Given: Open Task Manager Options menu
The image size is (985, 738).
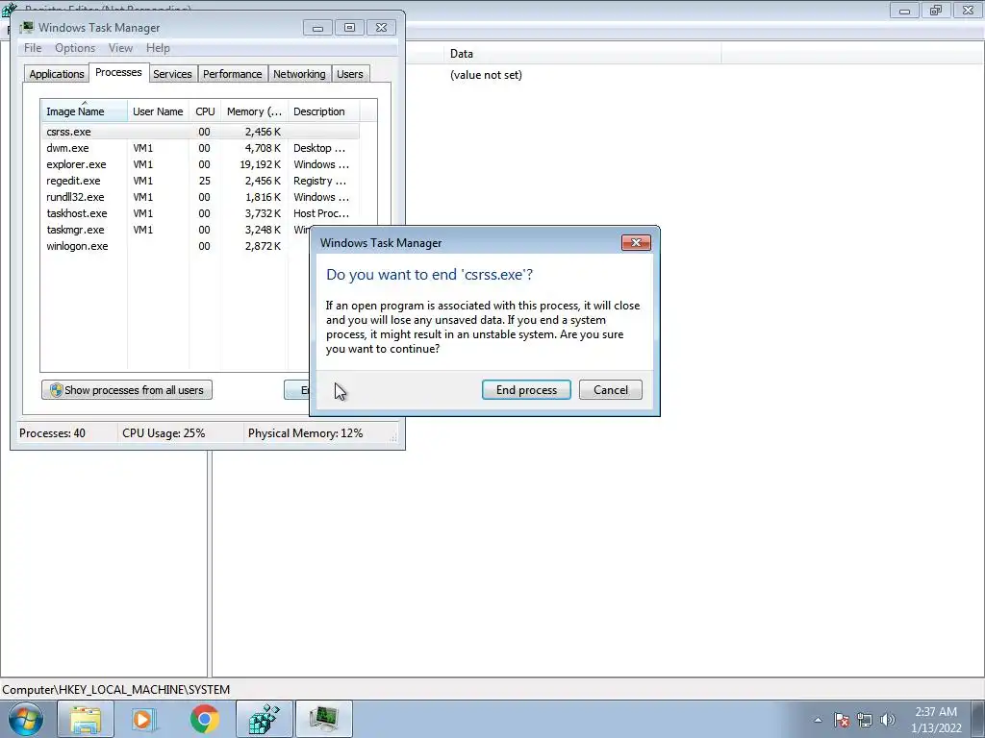Looking at the screenshot, I should (75, 48).
